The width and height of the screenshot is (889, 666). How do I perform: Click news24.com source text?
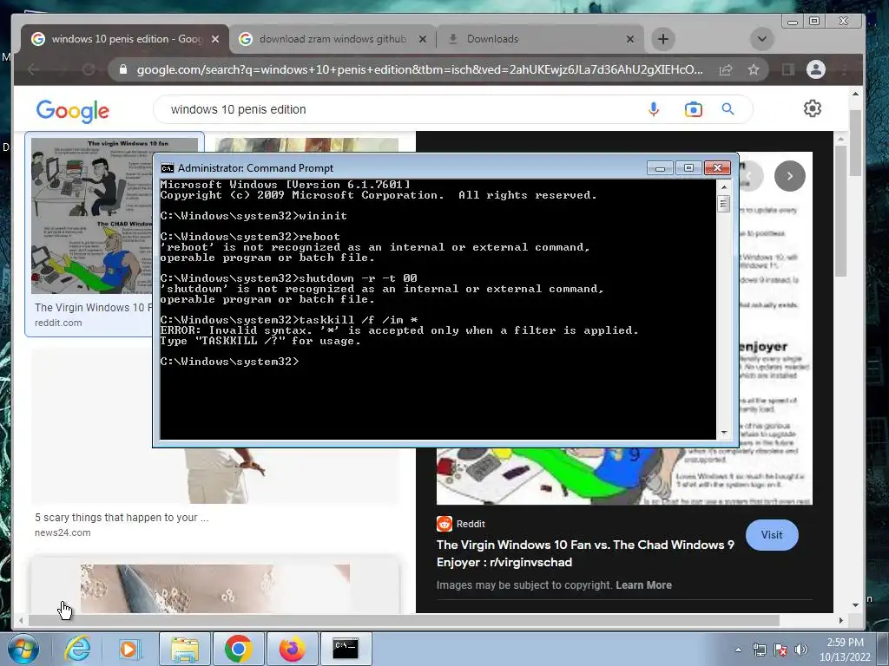tap(63, 533)
